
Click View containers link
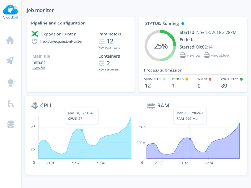coord(108,70)
